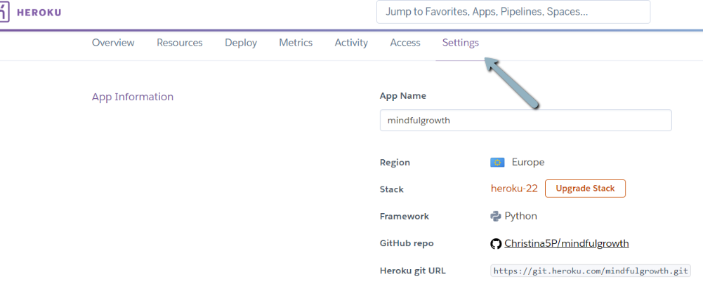703x286 pixels.
Task: Click the Heroku logo icon
Action: pos(4,12)
